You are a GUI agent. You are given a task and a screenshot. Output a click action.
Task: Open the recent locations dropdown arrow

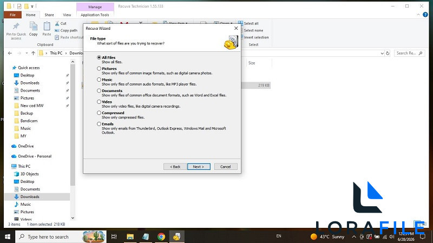[27, 53]
